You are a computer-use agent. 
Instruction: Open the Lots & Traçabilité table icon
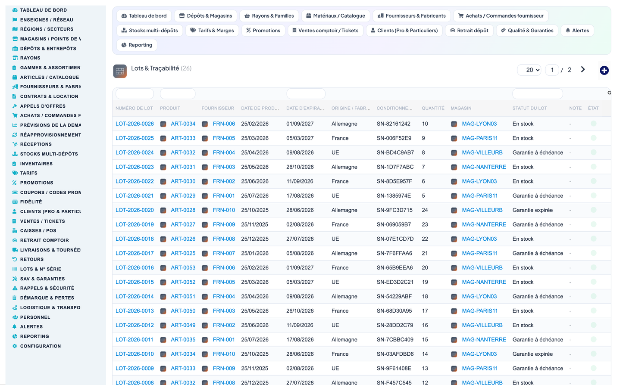coord(120,71)
